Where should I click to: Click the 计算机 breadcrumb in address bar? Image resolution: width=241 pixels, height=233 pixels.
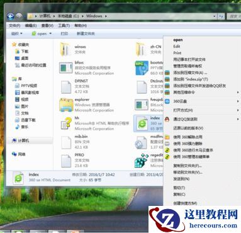[45, 16]
